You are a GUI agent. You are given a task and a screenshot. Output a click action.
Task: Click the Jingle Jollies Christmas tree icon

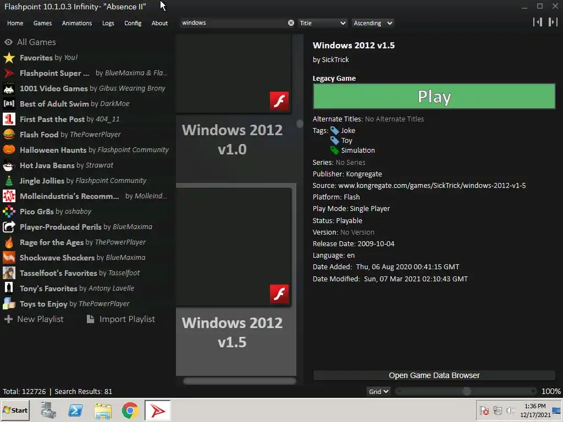9,181
